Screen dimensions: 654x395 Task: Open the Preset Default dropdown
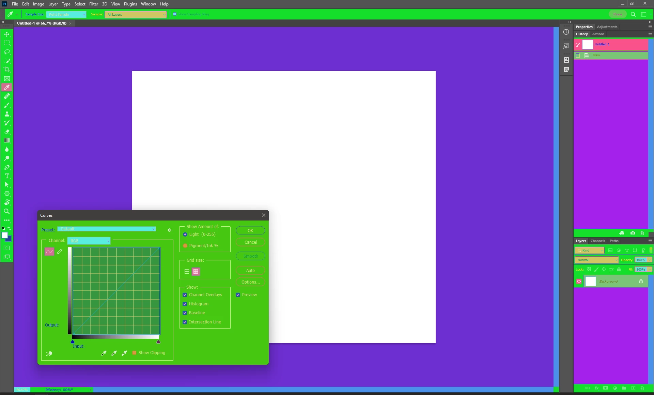pyautogui.click(x=107, y=229)
